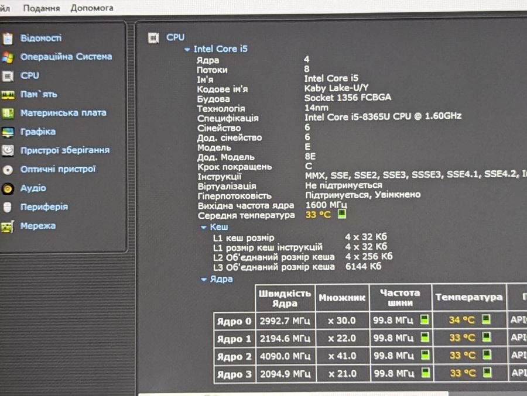Image resolution: width=527 pixels, height=396 pixels.
Task: Go to the Пам'ять section
Action: point(39,94)
